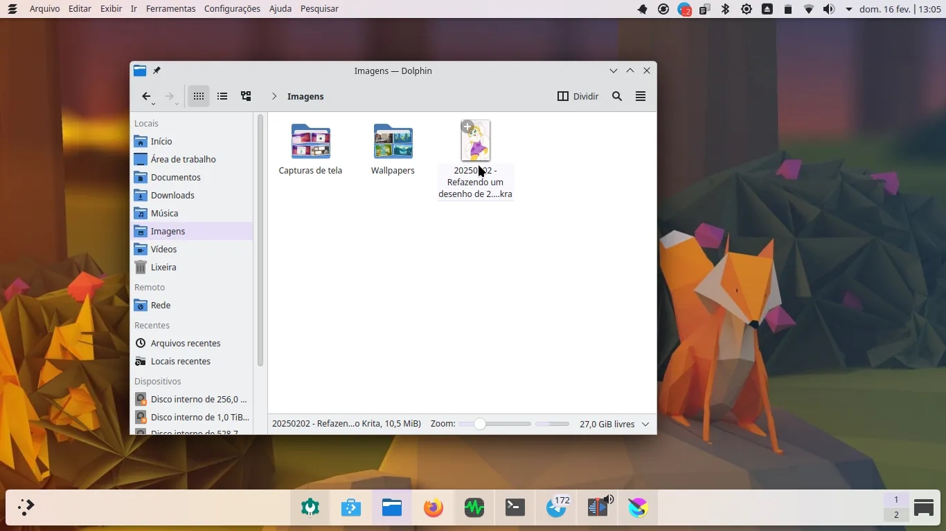The width and height of the screenshot is (946, 531).
Task: Open Música in the sidebar
Action: 192,213
